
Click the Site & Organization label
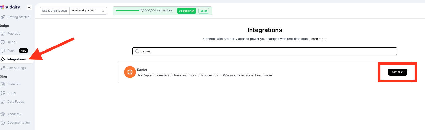pyautogui.click(x=55, y=11)
